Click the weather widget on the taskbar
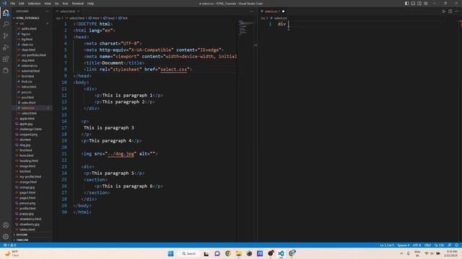Image resolution: width=462 pixels, height=259 pixels. point(12,253)
